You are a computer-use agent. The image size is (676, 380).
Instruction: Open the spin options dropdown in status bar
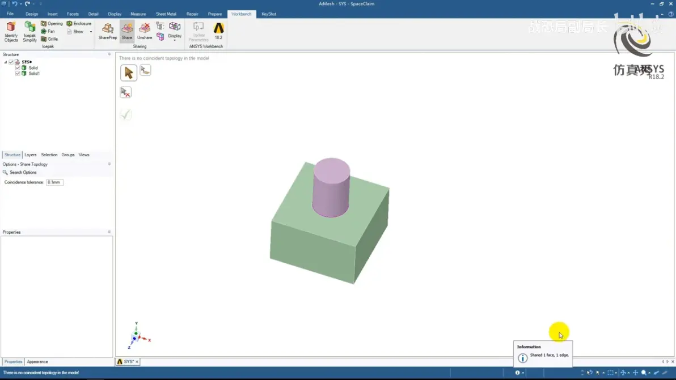tap(628, 373)
